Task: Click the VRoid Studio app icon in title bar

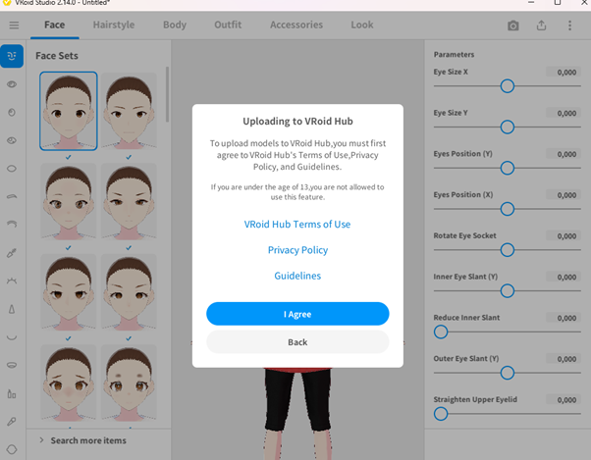Action: click(x=7, y=2)
